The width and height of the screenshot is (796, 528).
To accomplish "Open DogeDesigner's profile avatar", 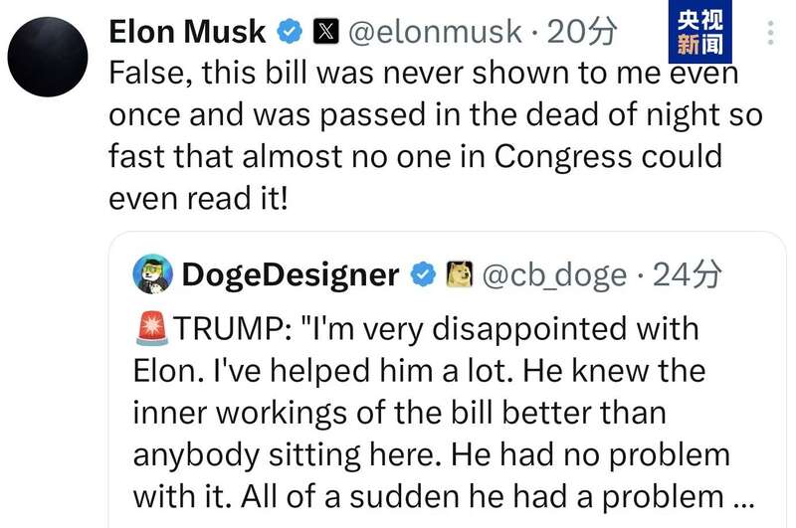I will [x=152, y=272].
